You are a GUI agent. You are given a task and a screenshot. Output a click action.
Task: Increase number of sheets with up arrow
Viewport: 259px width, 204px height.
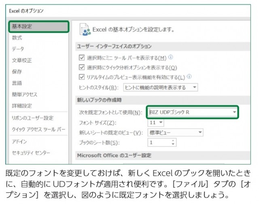(x=173, y=141)
